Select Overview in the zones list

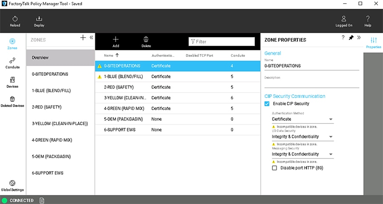[x=60, y=57]
